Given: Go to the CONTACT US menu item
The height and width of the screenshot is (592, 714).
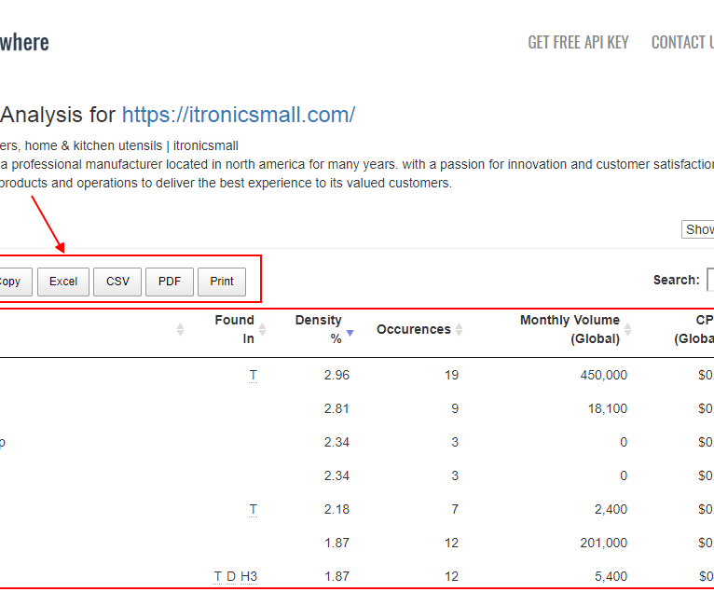Looking at the screenshot, I should pos(681,42).
